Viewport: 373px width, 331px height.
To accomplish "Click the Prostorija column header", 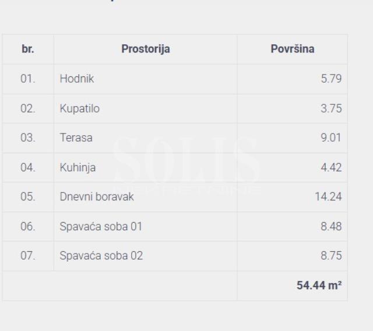I will (x=146, y=49).
